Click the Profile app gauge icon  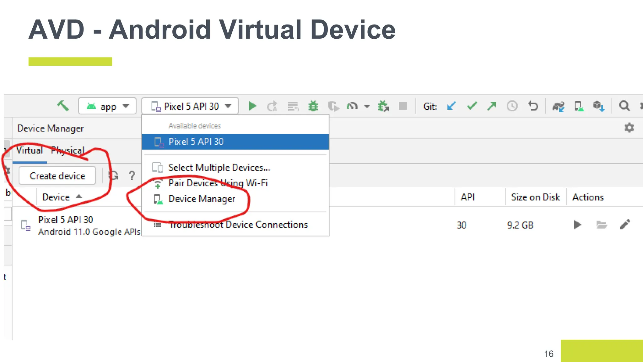(x=352, y=106)
